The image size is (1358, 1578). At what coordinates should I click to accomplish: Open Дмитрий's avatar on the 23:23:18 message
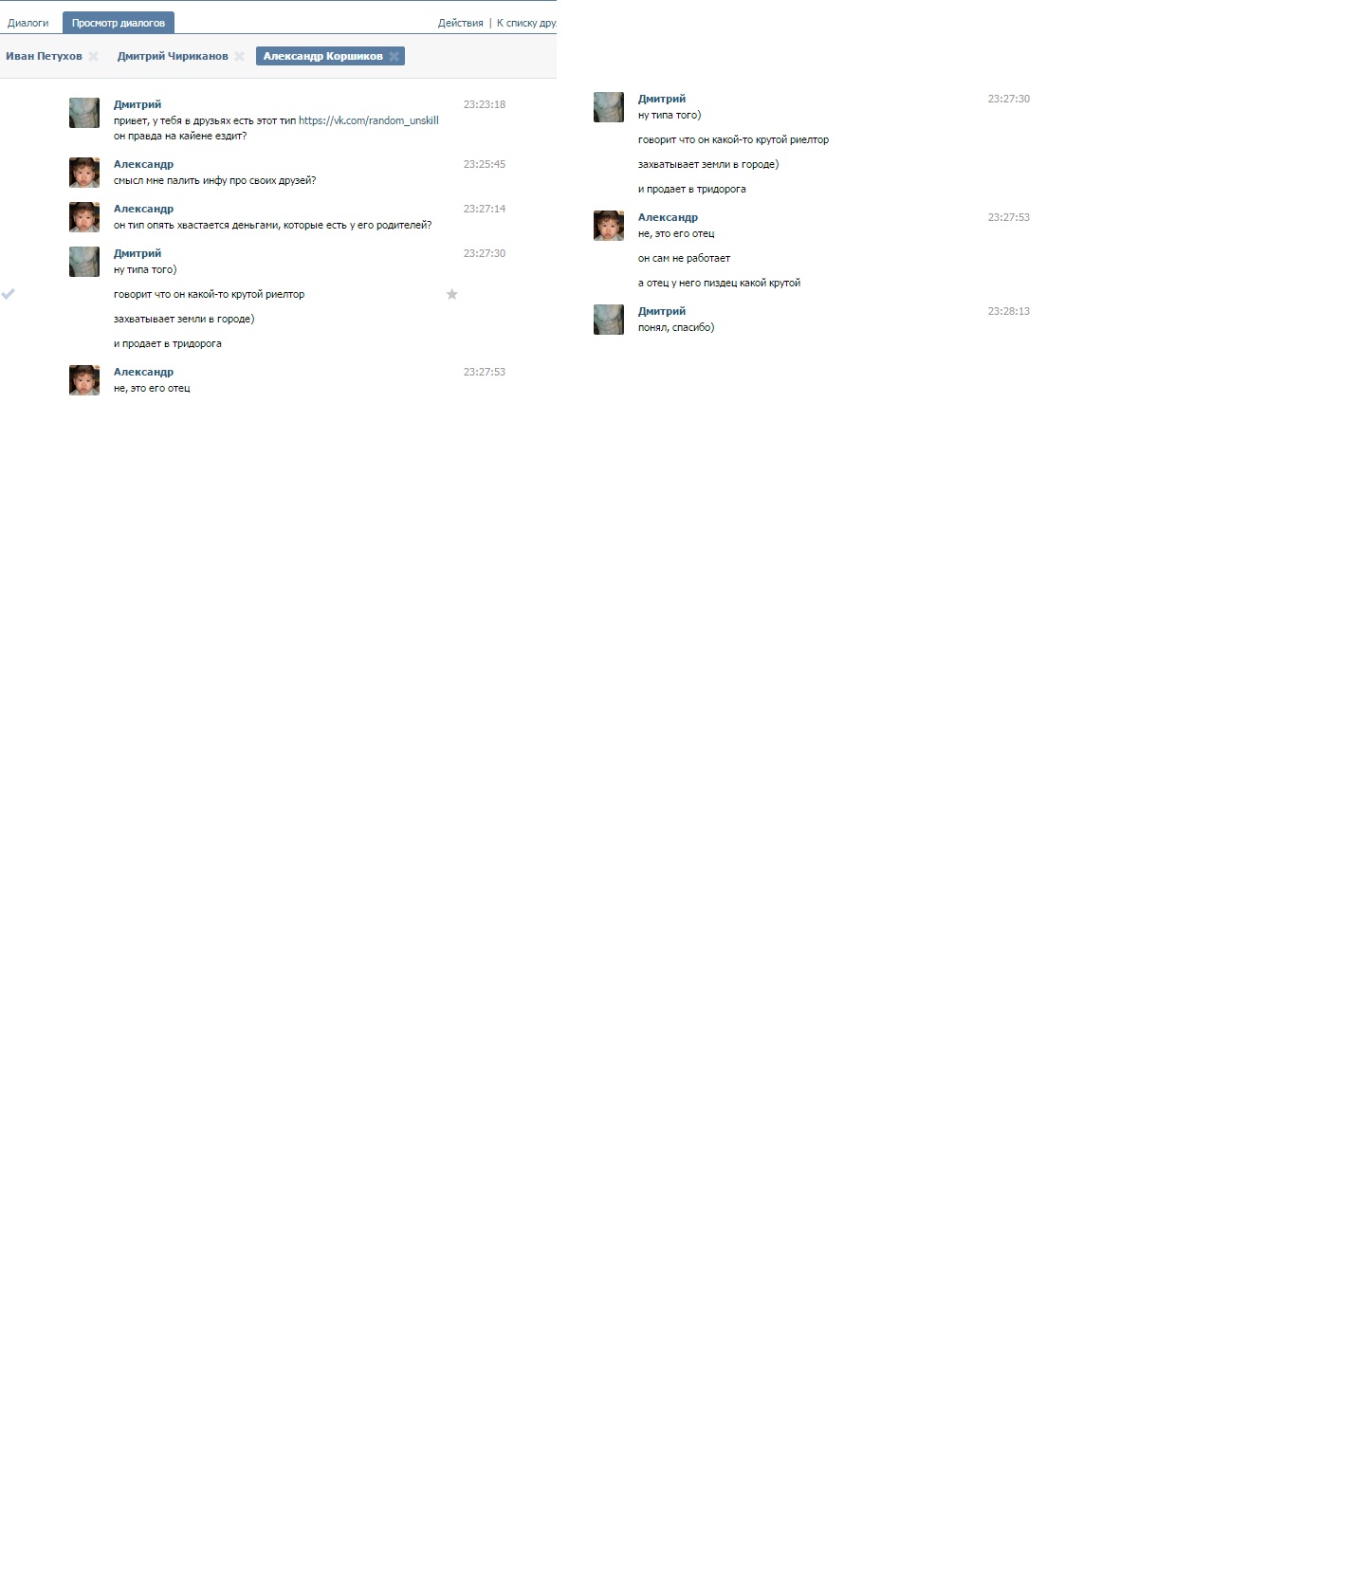point(84,113)
